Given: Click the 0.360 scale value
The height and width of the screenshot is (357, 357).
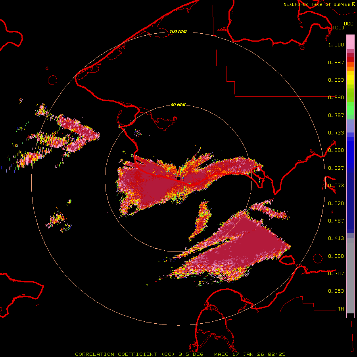Looking at the screenshot, I should coord(336,256).
